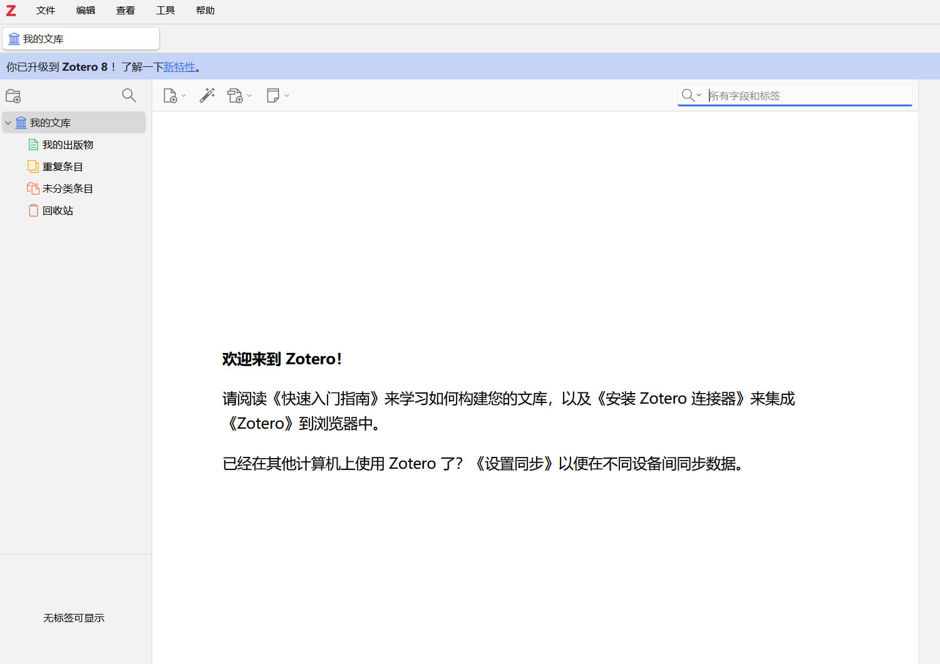Expand the add attachment dropdown arrow
Screen dimensions: 940x664
coord(249,96)
